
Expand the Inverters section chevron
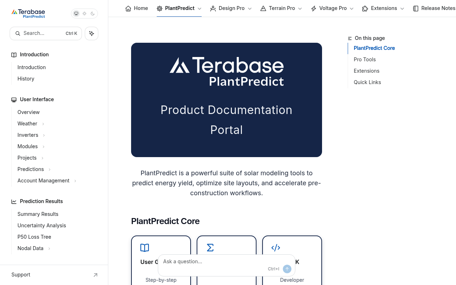click(44, 135)
